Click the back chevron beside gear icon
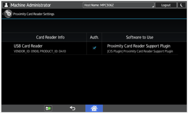188x113 pixels. click(x=3, y=14)
